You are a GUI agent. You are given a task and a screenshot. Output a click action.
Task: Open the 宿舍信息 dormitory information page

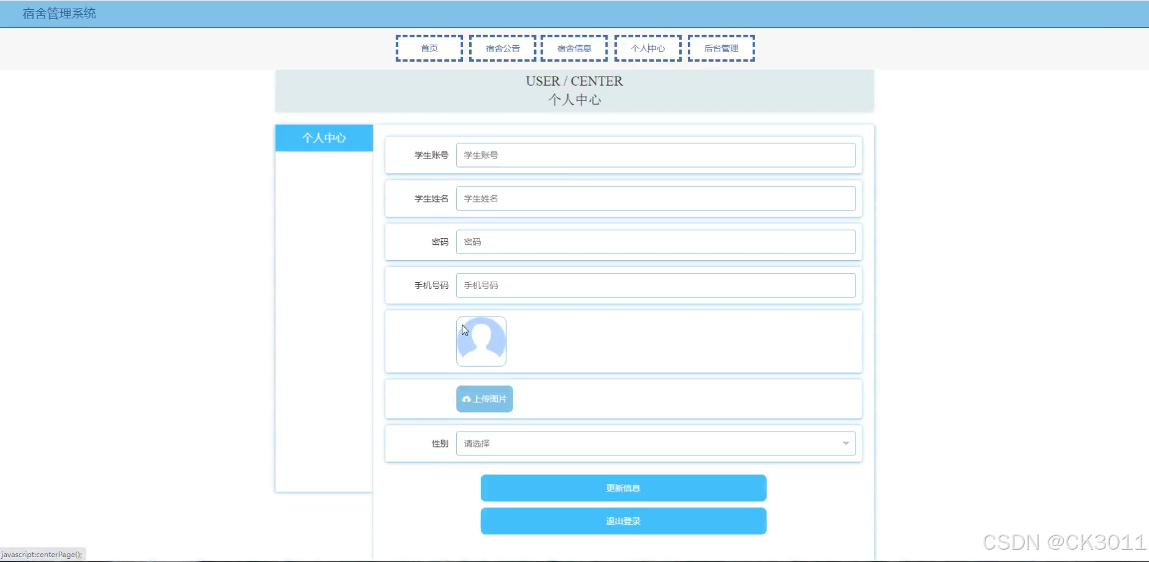click(573, 48)
